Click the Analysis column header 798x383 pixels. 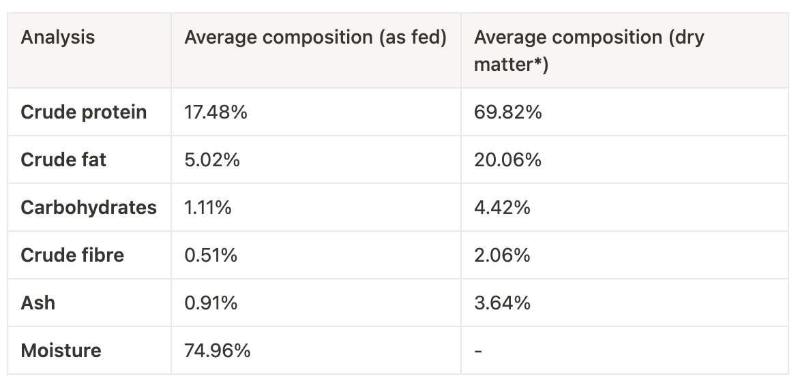(x=58, y=37)
